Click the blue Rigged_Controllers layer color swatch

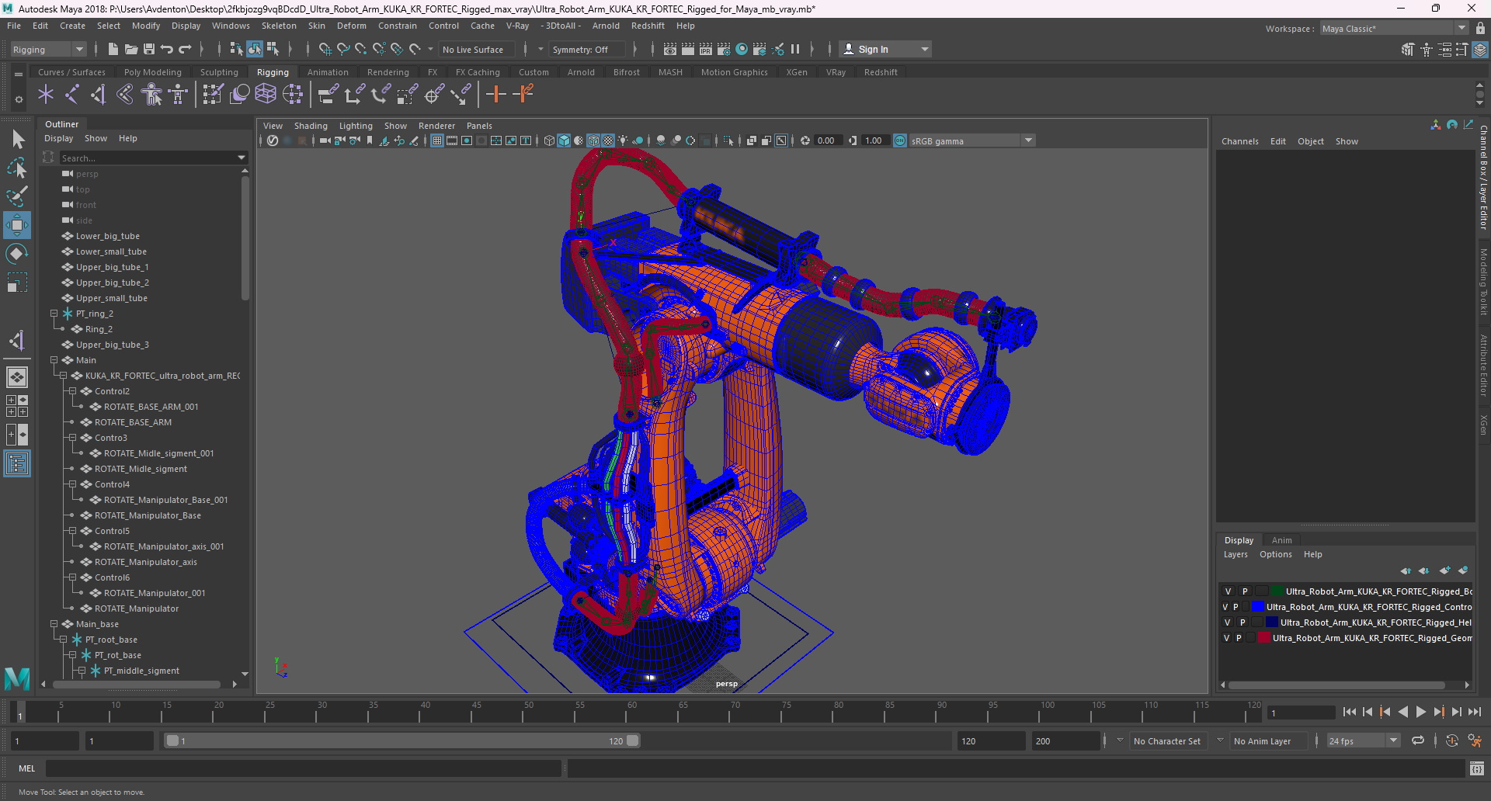tap(1258, 607)
